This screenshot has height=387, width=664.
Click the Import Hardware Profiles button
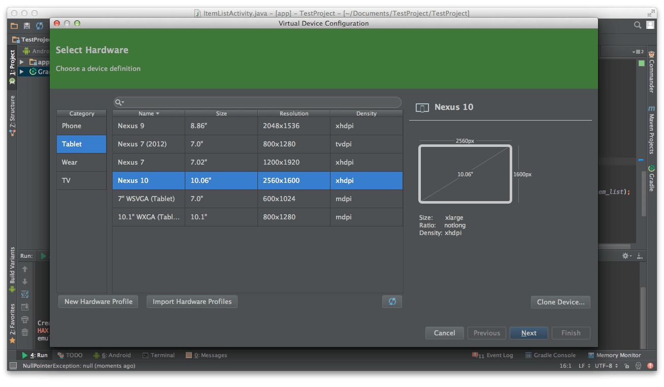coord(192,301)
